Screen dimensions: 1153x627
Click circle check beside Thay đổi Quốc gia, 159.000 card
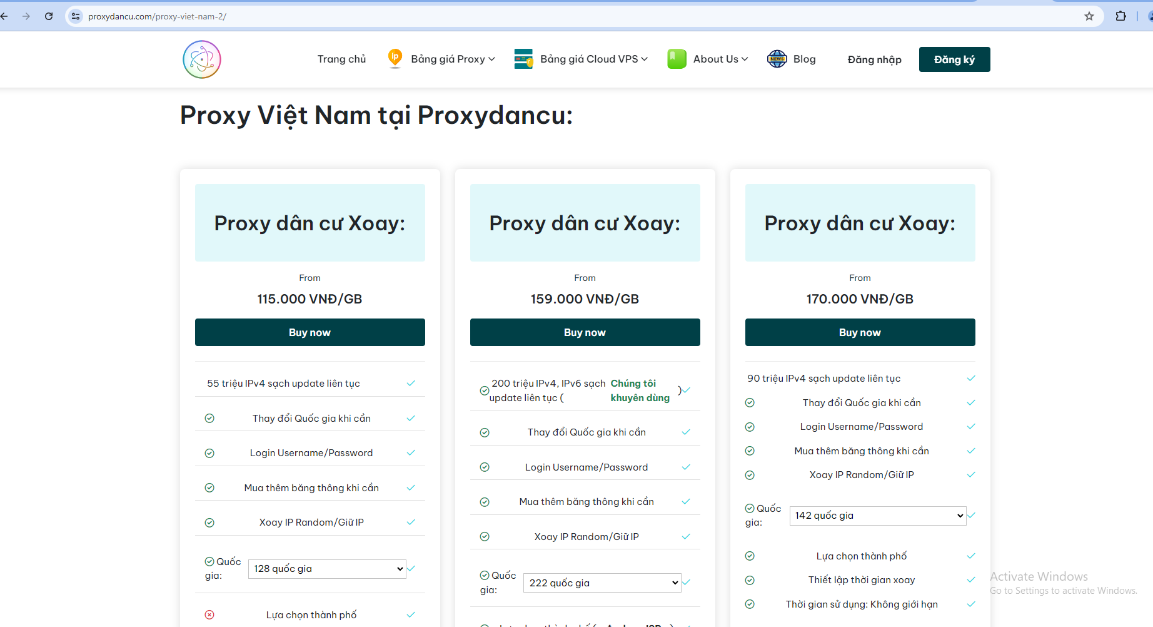click(485, 432)
